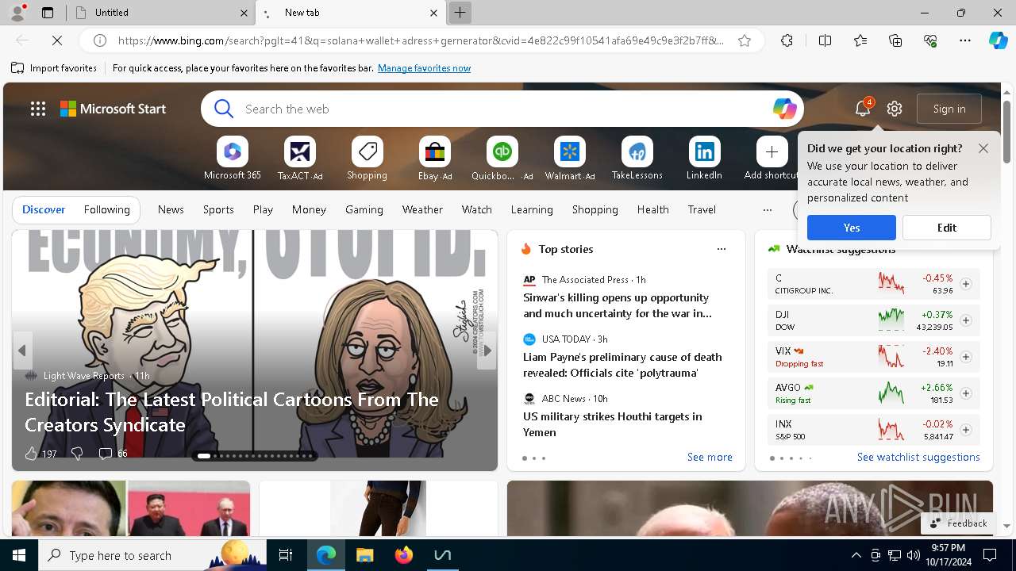Open notifications bell with badge

point(863,109)
